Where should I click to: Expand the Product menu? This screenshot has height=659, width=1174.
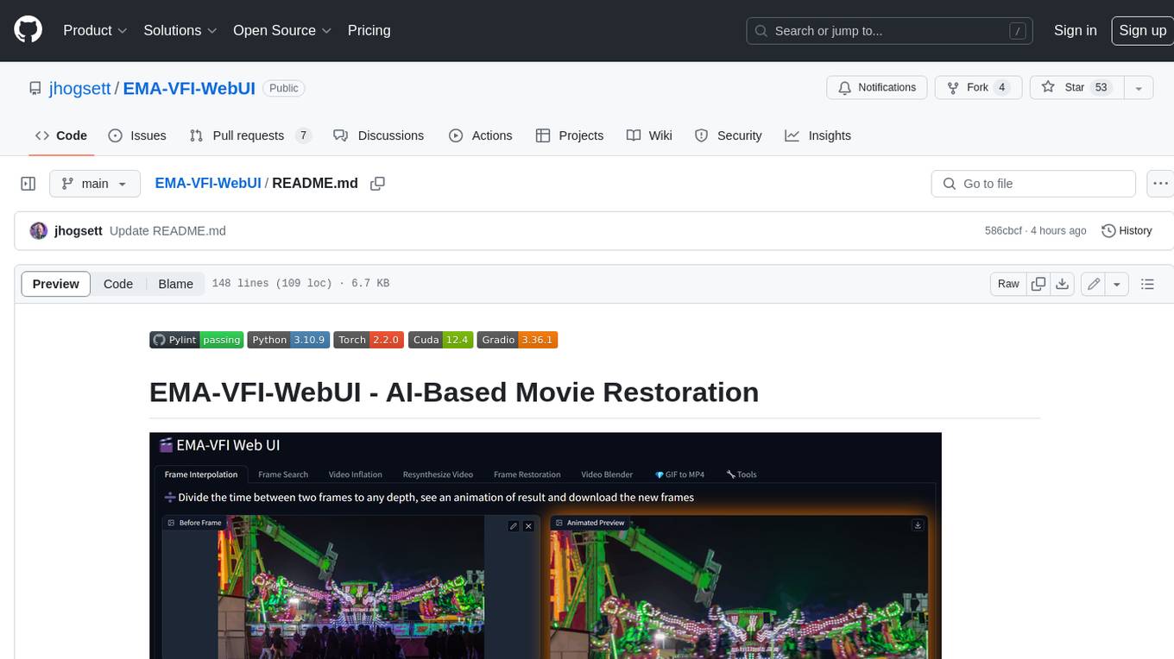(x=95, y=30)
